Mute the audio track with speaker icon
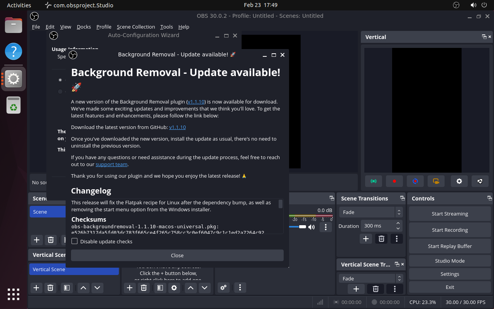 pyautogui.click(x=311, y=227)
